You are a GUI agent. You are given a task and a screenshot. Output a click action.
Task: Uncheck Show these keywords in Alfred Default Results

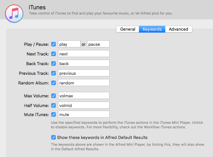[x=53, y=137]
